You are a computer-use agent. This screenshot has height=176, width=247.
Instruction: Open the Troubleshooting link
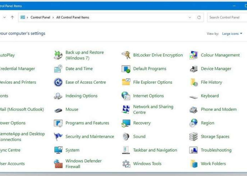(x=216, y=150)
